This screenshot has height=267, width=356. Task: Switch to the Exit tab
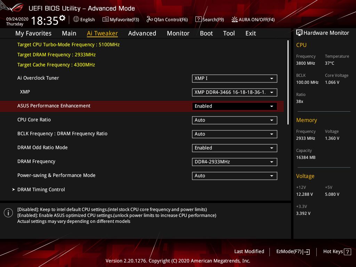tap(251, 33)
